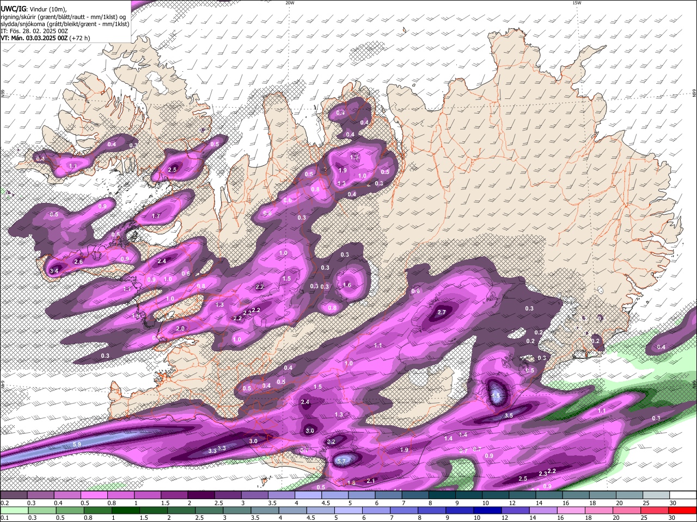
Task: Select the bright pink 0.5–0.8 swatch in the upper scale
Action: 94,495
